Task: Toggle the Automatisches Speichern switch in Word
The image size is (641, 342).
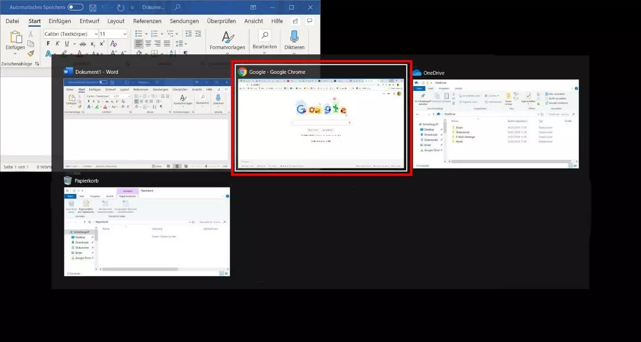Action: coord(75,8)
